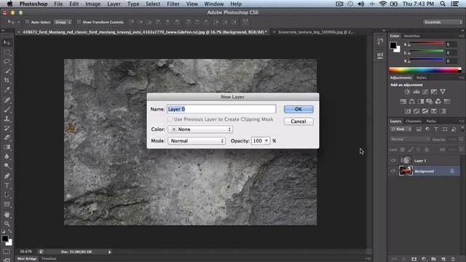
Task: Toggle the layer filter switch
Action: click(462, 129)
